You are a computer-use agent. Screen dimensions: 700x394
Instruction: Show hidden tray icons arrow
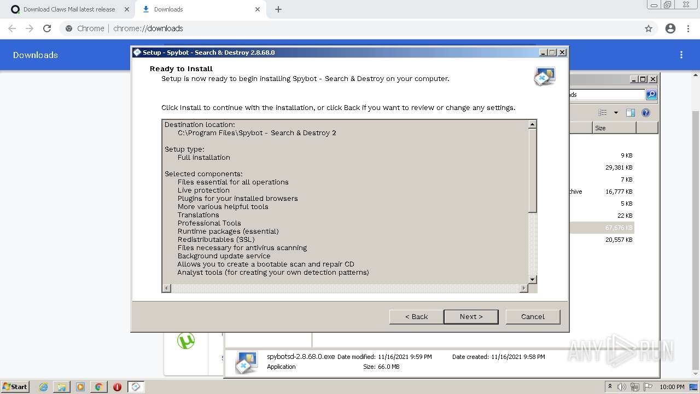pos(610,387)
